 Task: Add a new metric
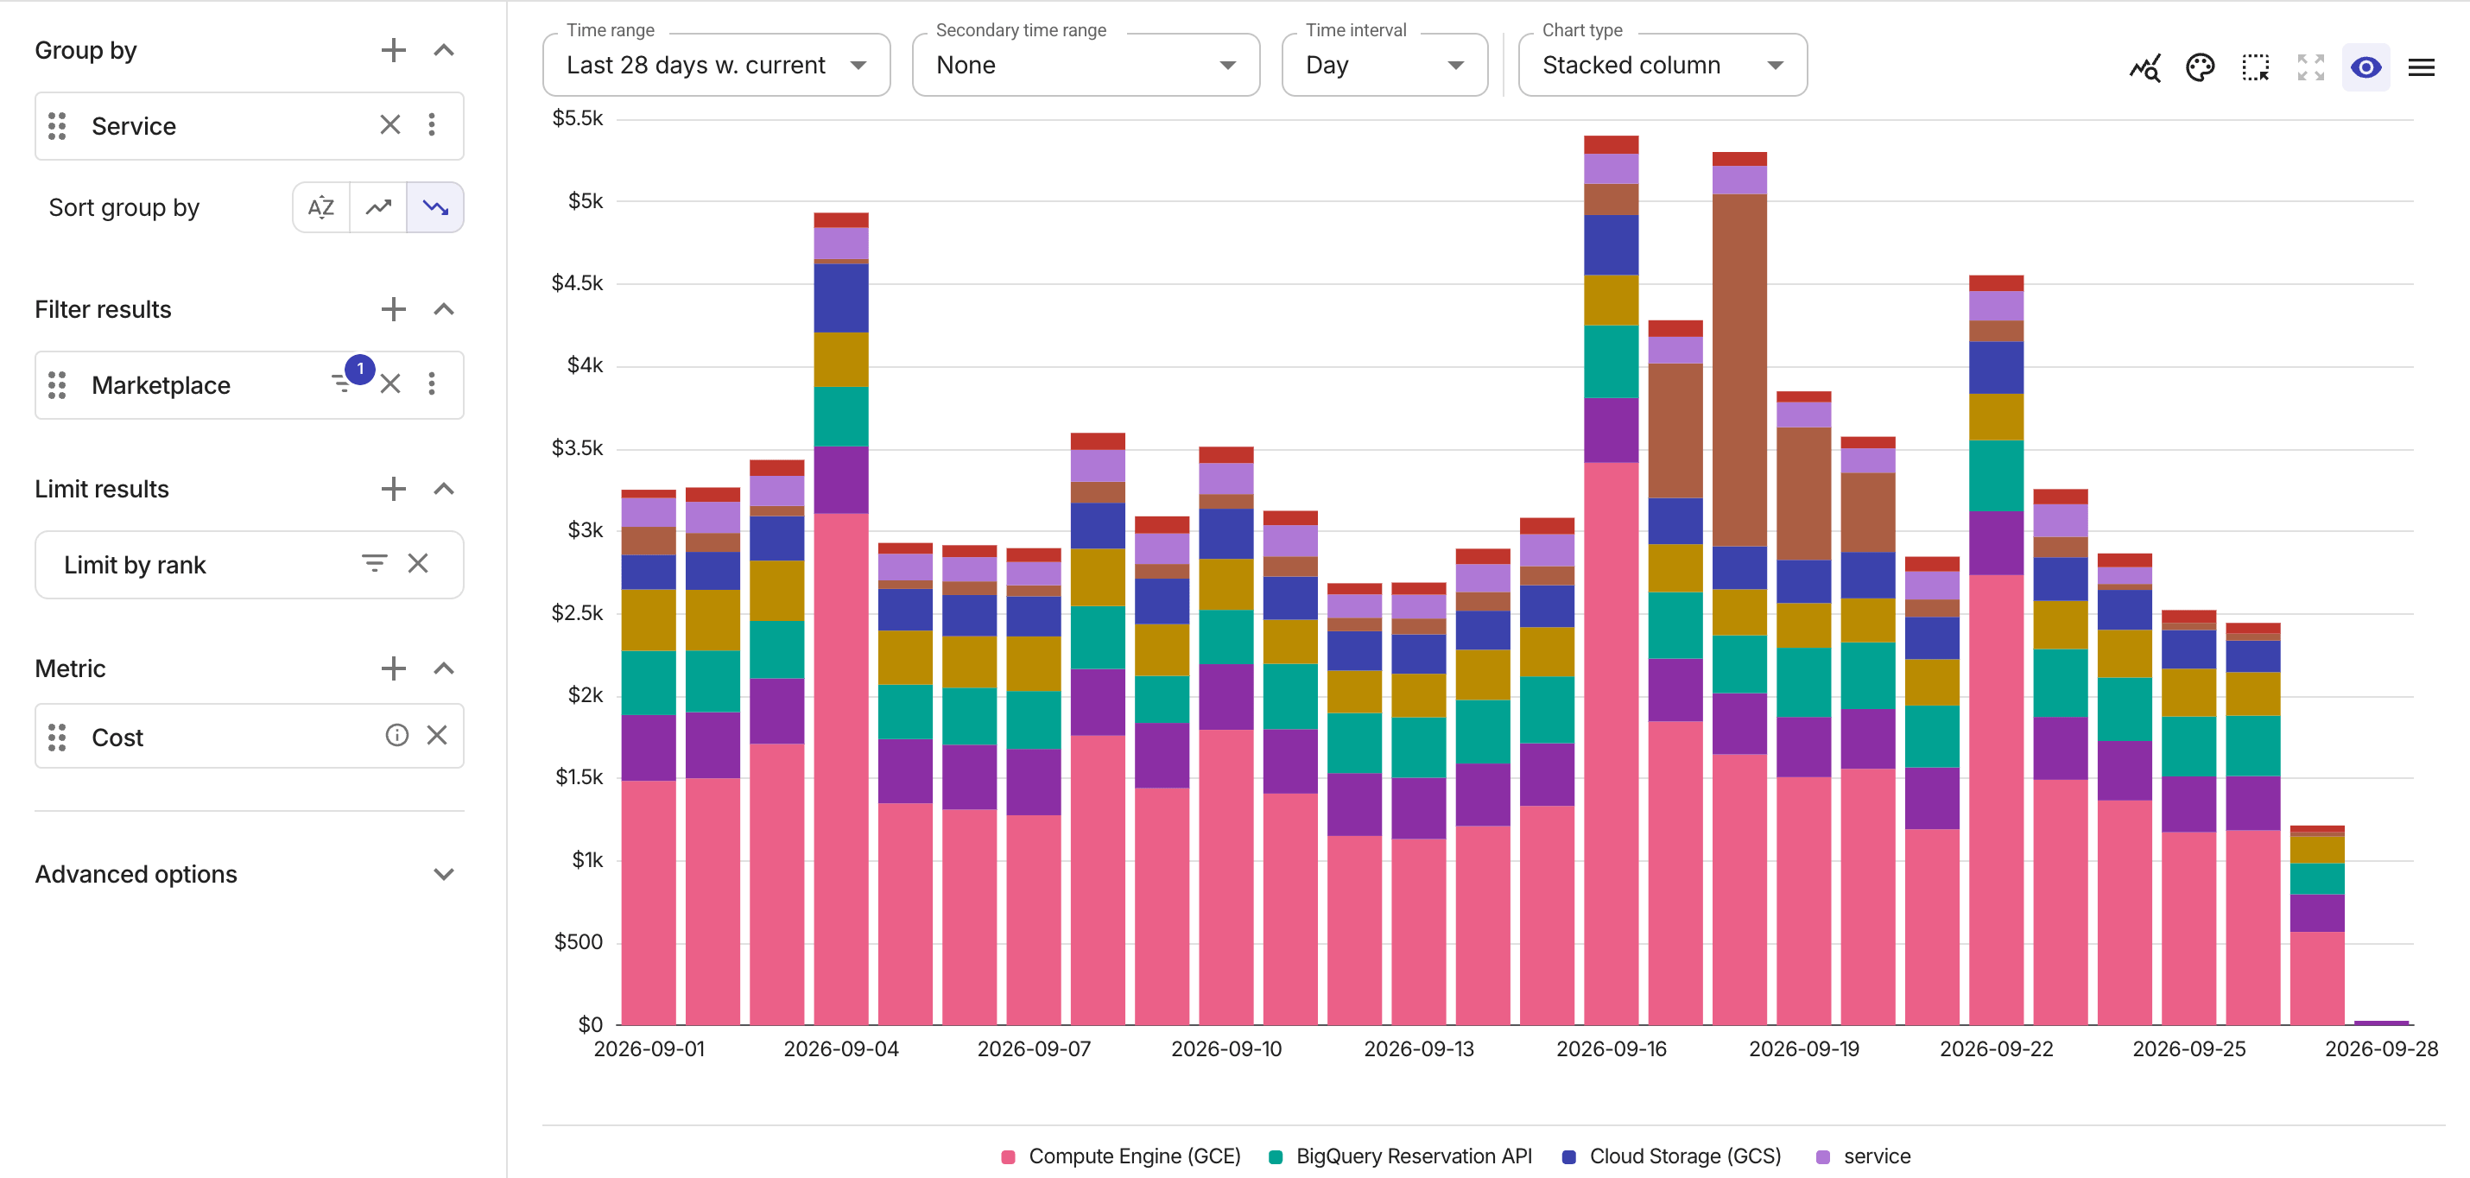[x=393, y=668]
